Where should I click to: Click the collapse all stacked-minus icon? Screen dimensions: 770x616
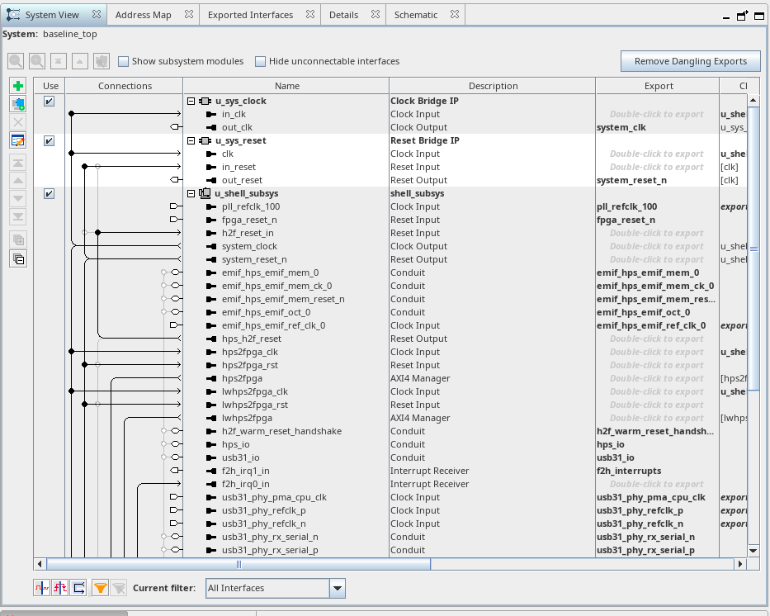(18, 259)
